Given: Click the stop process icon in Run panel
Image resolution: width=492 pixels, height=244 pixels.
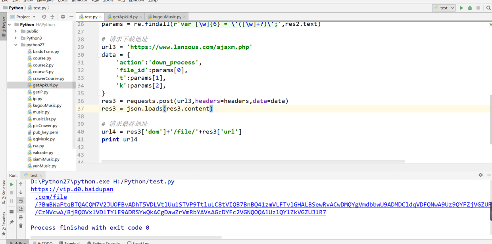Looking at the screenshot, I should click(12, 193).
